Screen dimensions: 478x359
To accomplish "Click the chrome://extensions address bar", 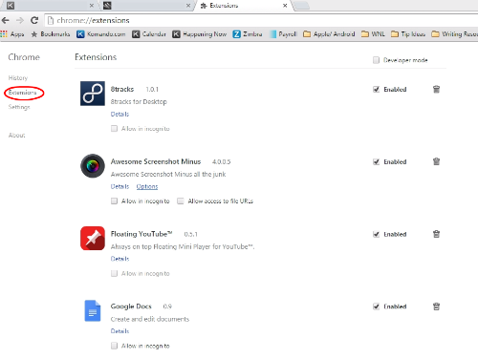I will coord(261,21).
